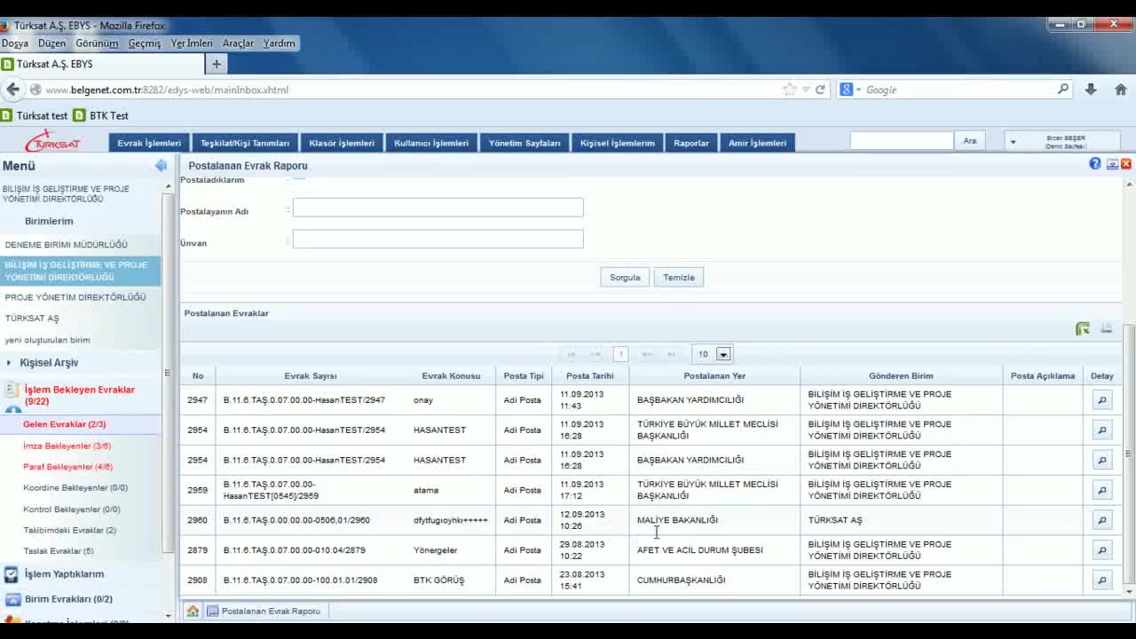Click the Temizle button
The image size is (1136, 639).
pos(679,278)
